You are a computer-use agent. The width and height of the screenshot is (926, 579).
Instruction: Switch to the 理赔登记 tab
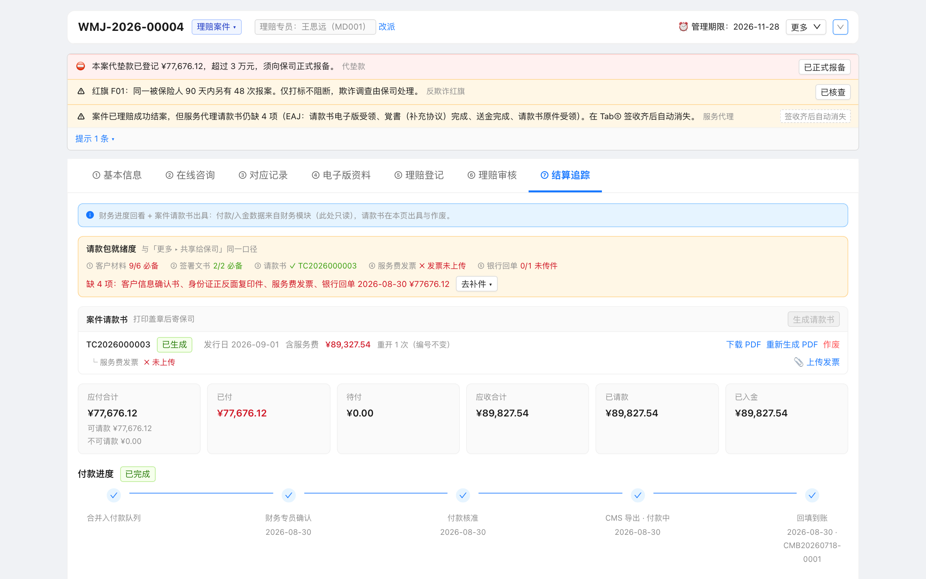click(419, 175)
